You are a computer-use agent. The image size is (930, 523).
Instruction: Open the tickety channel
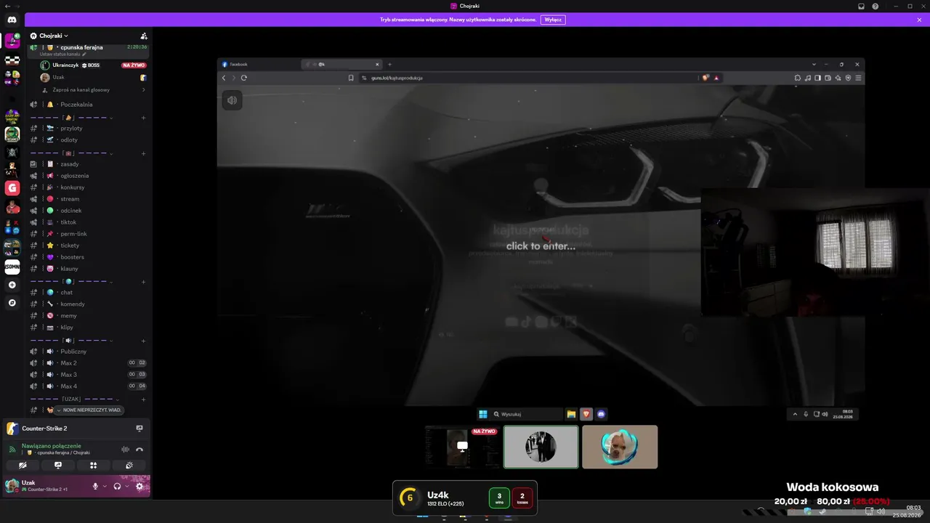pyautogui.click(x=89, y=246)
